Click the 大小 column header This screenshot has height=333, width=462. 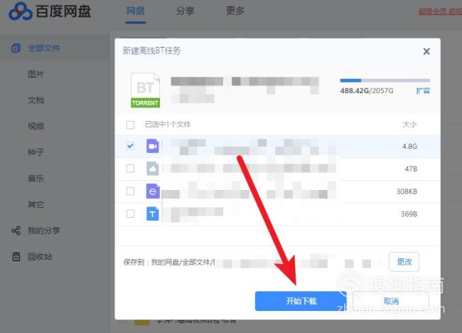[409, 125]
